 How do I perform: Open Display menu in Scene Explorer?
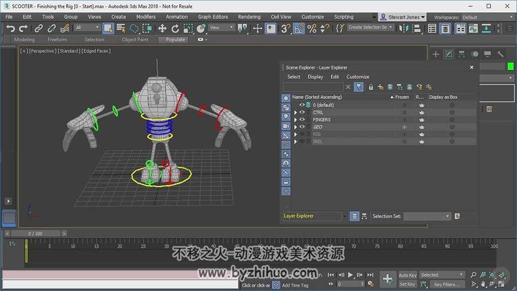pyautogui.click(x=315, y=77)
